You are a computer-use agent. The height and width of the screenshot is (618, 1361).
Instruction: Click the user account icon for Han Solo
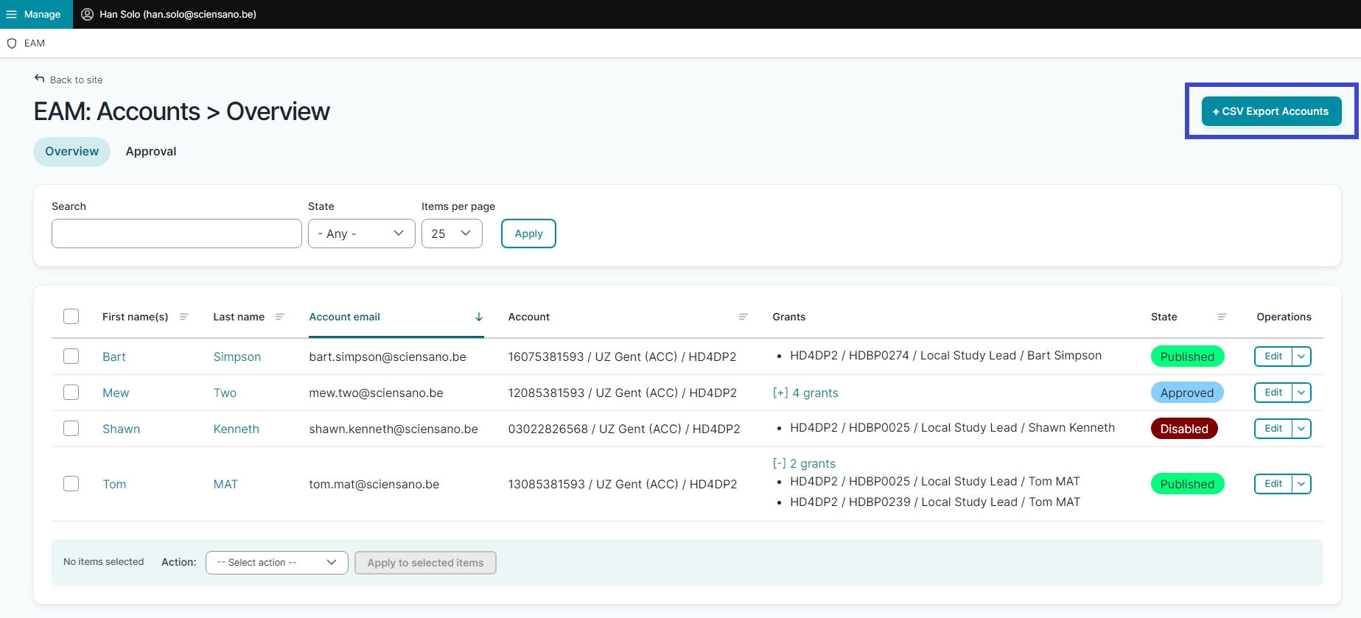tap(87, 14)
